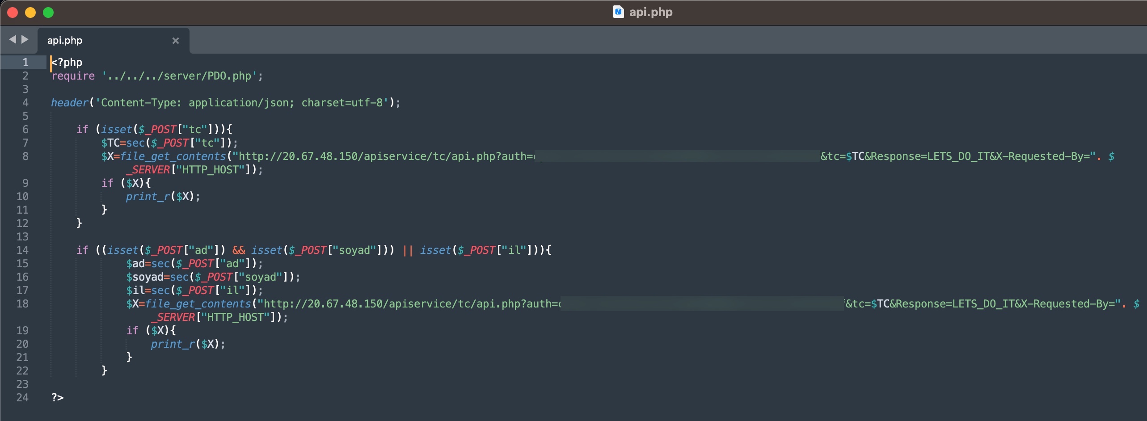1147x421 pixels.
Task: Click the '?>' closing tag on line 24
Action: [58, 397]
